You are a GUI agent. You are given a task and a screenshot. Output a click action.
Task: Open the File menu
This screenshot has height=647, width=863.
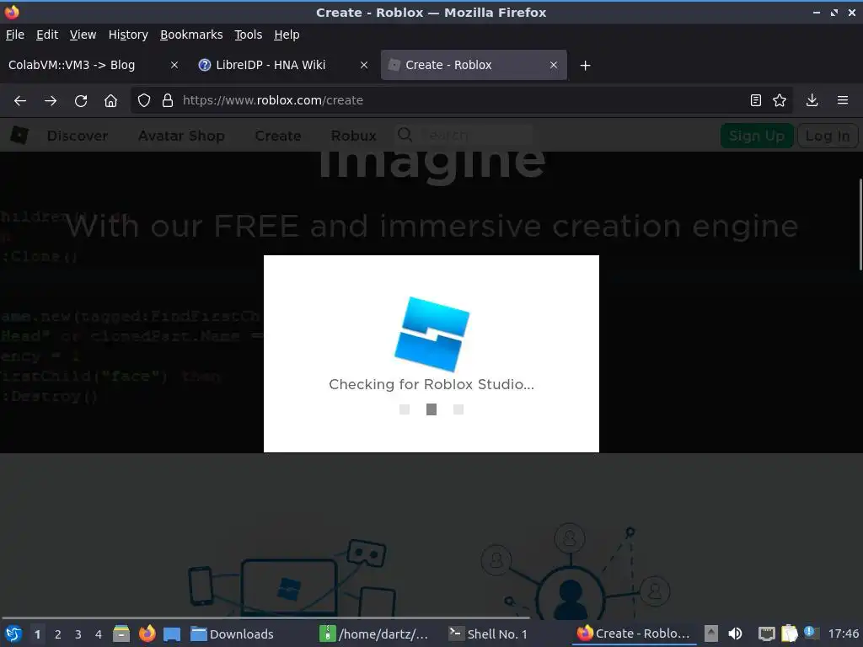pyautogui.click(x=15, y=35)
